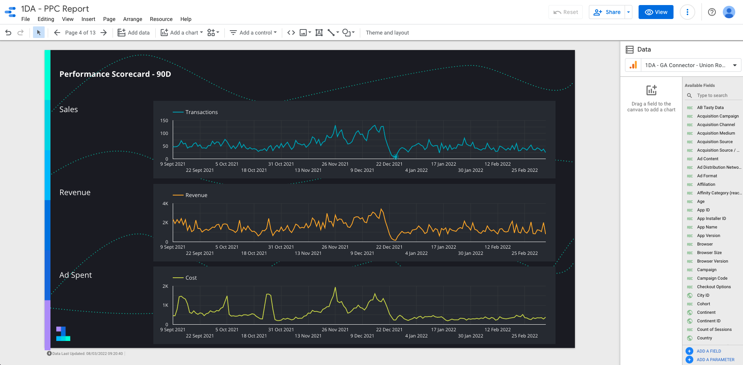Viewport: 743px width, 365px height.
Task: Open the Add a chart dropdown
Action: point(182,33)
